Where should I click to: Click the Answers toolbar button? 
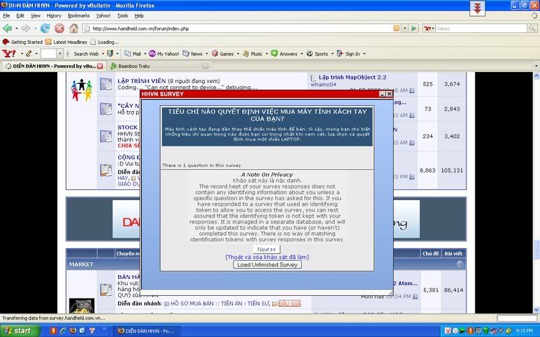284,54
